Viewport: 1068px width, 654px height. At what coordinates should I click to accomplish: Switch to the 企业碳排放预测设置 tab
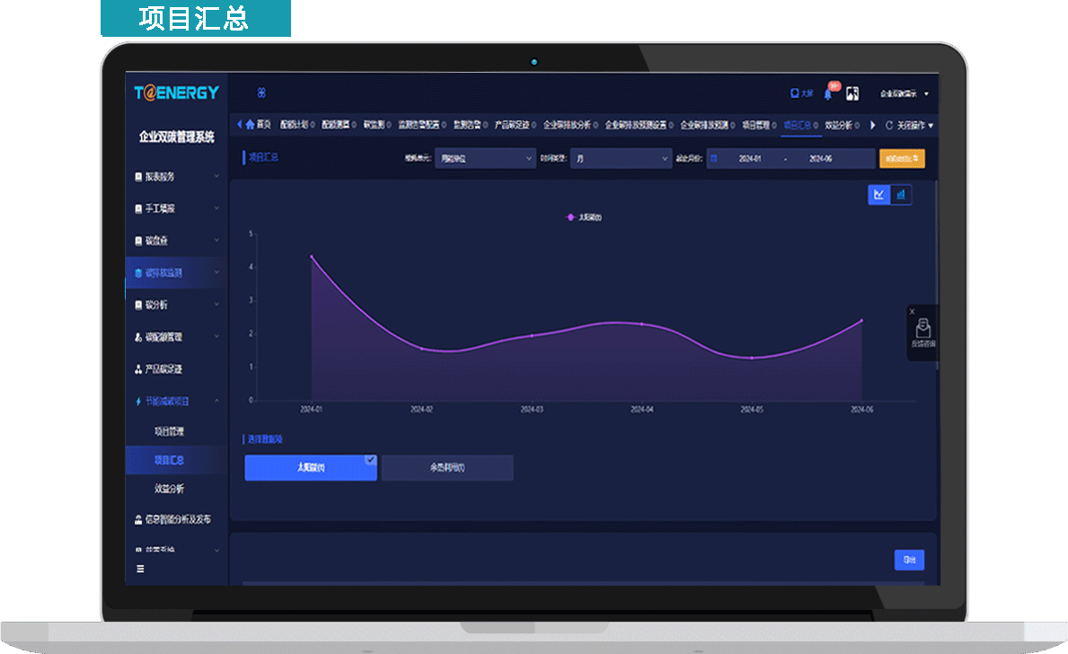[x=635, y=126]
